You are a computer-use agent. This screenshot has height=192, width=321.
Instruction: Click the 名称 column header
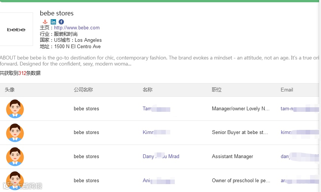point(147,90)
